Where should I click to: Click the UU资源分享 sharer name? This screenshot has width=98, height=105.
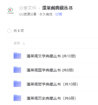28,14
